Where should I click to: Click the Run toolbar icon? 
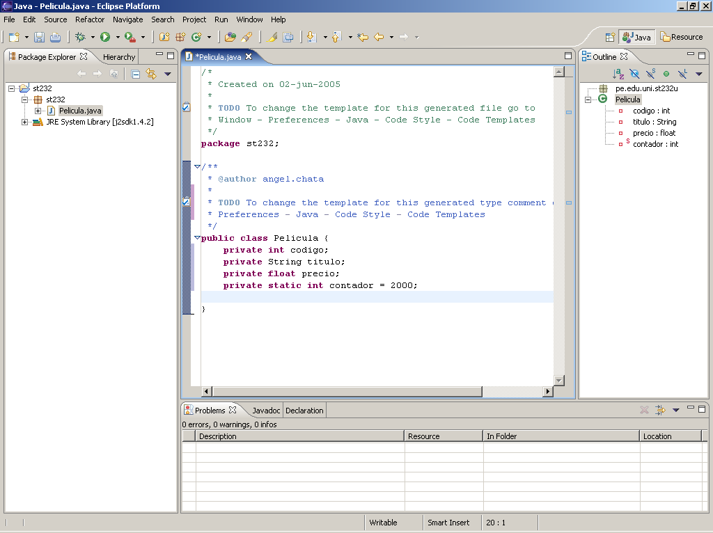click(x=104, y=37)
